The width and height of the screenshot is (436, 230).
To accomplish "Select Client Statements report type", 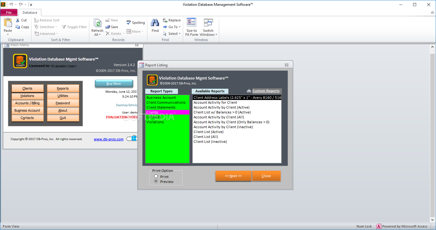I will click(167, 107).
